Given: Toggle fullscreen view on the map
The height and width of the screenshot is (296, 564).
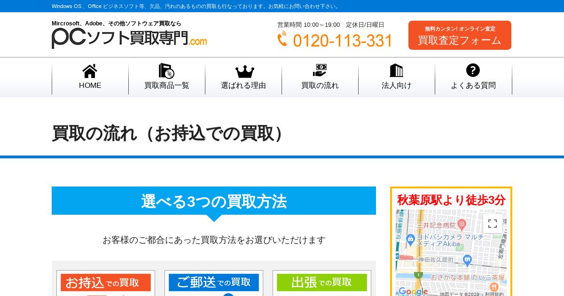Looking at the screenshot, I should coord(492,224).
